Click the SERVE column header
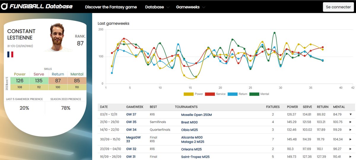The width and height of the screenshot is (356, 160). click(x=307, y=107)
